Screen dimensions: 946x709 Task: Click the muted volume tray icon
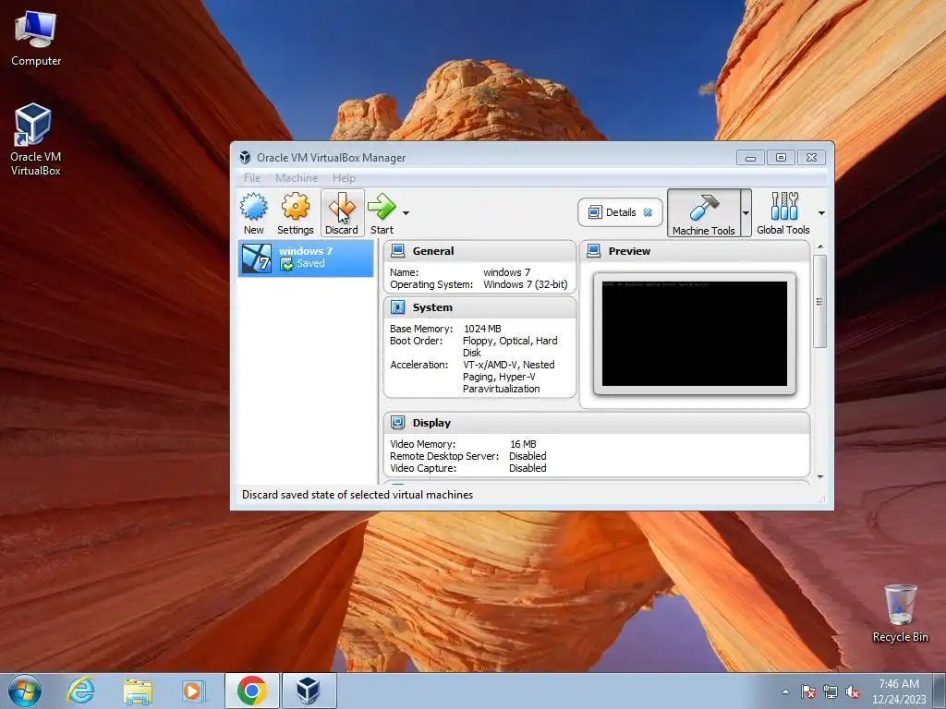click(x=853, y=691)
